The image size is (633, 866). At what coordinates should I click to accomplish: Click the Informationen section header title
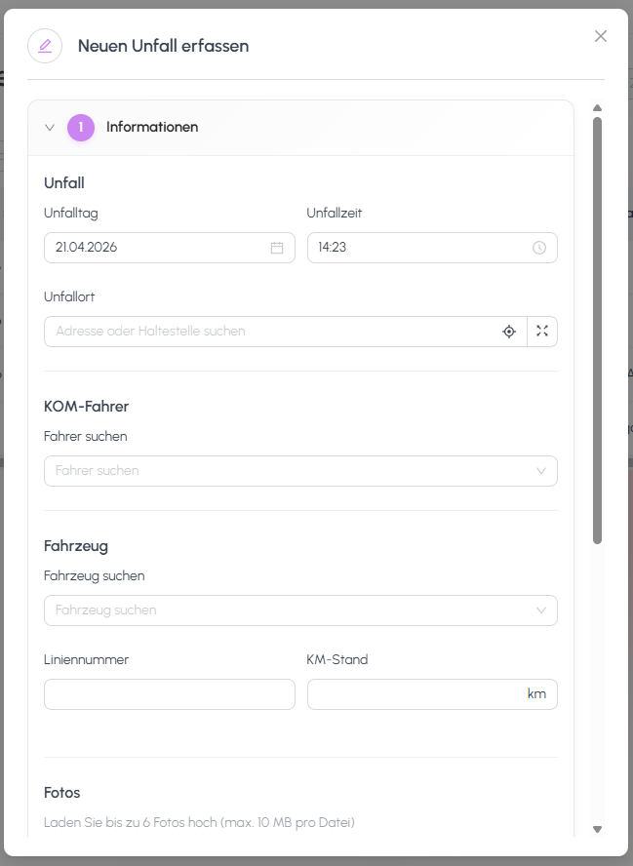tap(152, 127)
